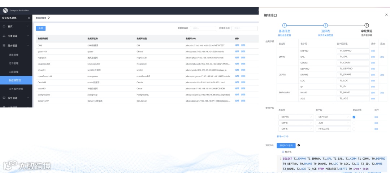Click the Enterprise Service Bus logo

(5, 11)
